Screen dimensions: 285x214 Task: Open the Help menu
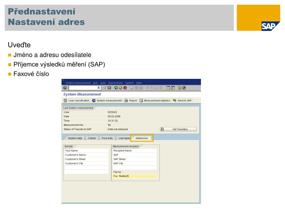pos(139,83)
